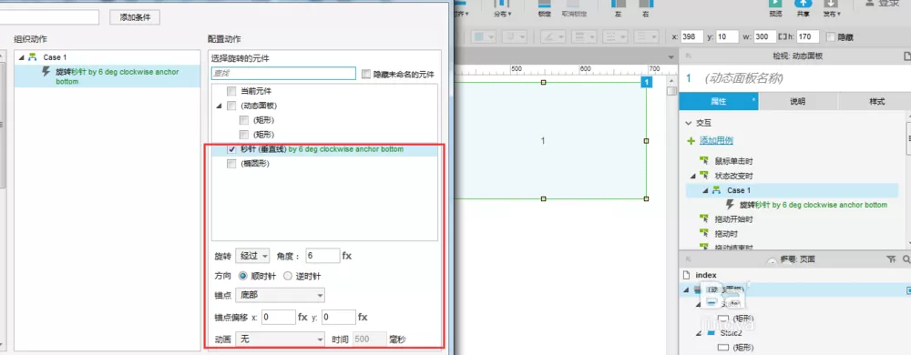Viewport: 911px width, 355px height.
Task: Check the 当前元件 checkbox
Action: (231, 91)
